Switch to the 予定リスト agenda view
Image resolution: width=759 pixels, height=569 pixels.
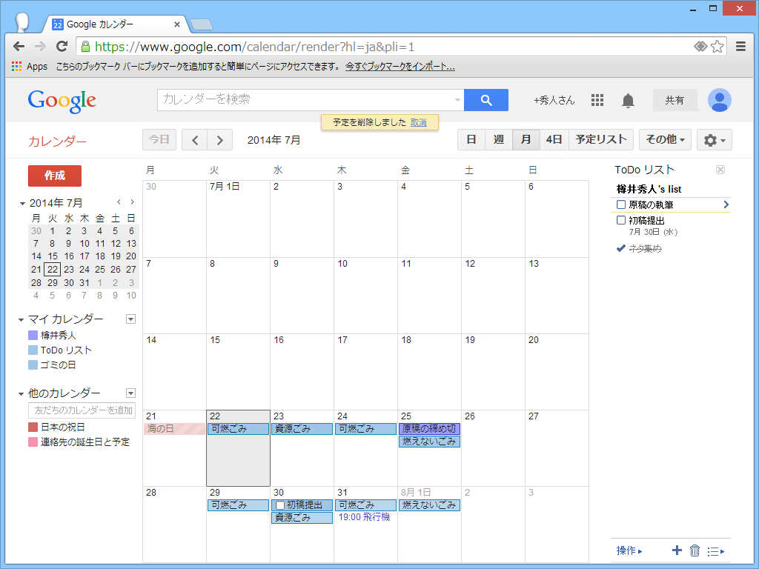600,140
